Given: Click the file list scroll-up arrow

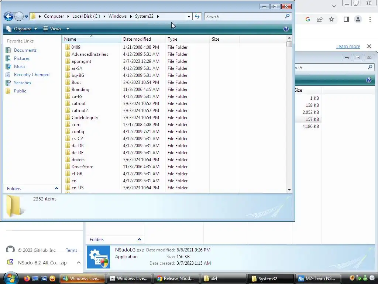Looking at the screenshot, I should point(289,38).
